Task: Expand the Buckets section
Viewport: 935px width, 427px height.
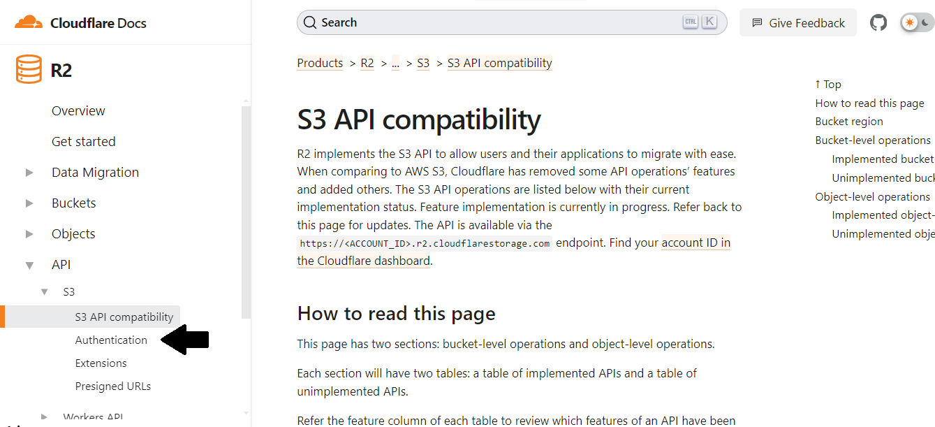Action: point(29,203)
